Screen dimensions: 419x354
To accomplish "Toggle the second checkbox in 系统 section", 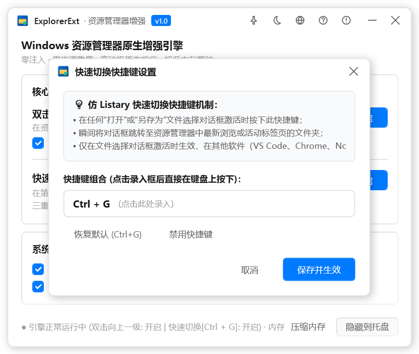I will [x=38, y=287].
